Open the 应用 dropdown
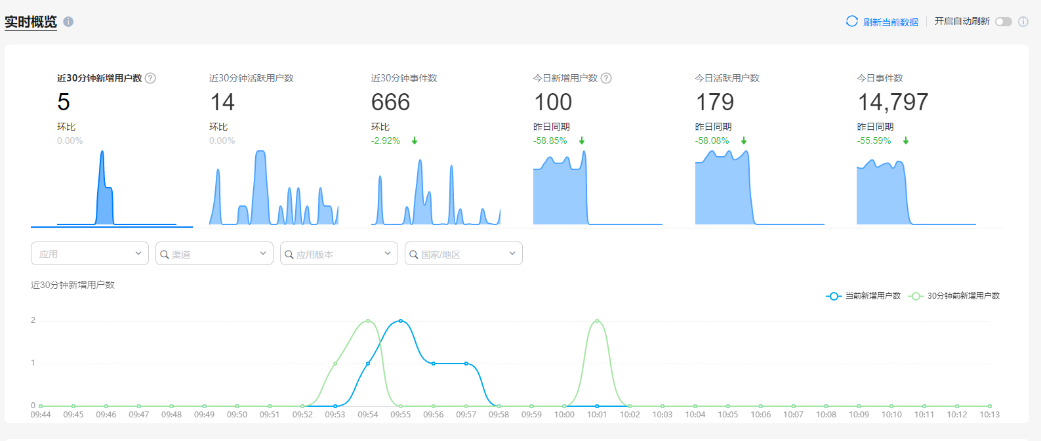This screenshot has width=1041, height=441. (x=90, y=254)
